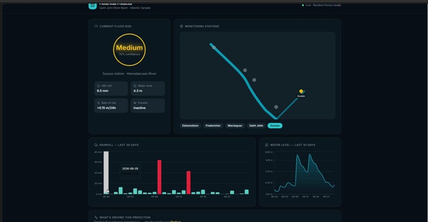Click the Flood Risk Predictor wave logo

[x=92, y=6]
